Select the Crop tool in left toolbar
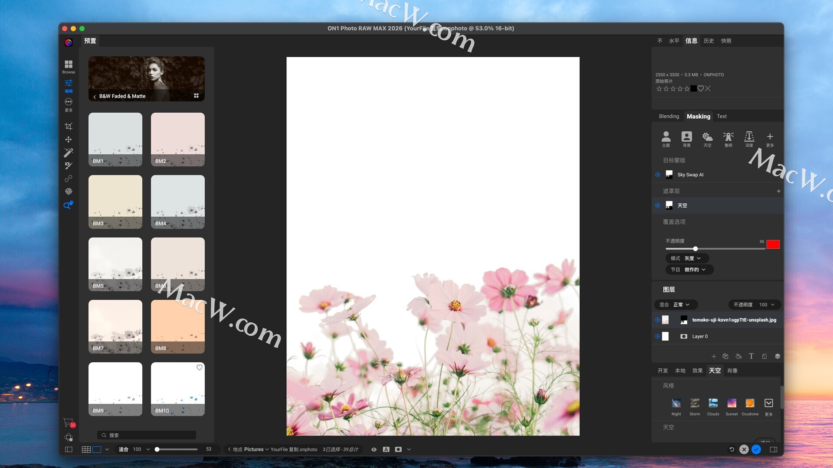Image resolution: width=833 pixels, height=468 pixels. click(x=69, y=126)
